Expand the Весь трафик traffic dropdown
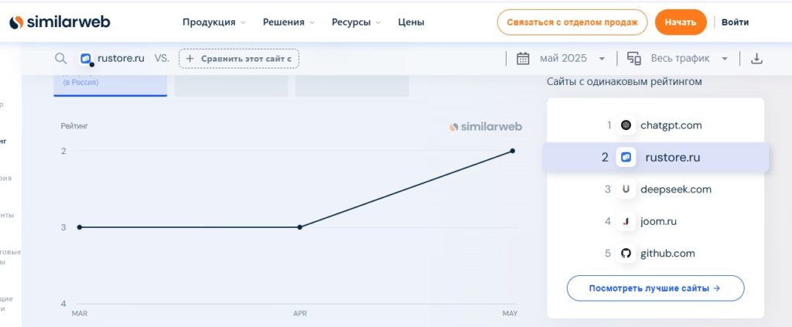The image size is (792, 327). tap(689, 59)
